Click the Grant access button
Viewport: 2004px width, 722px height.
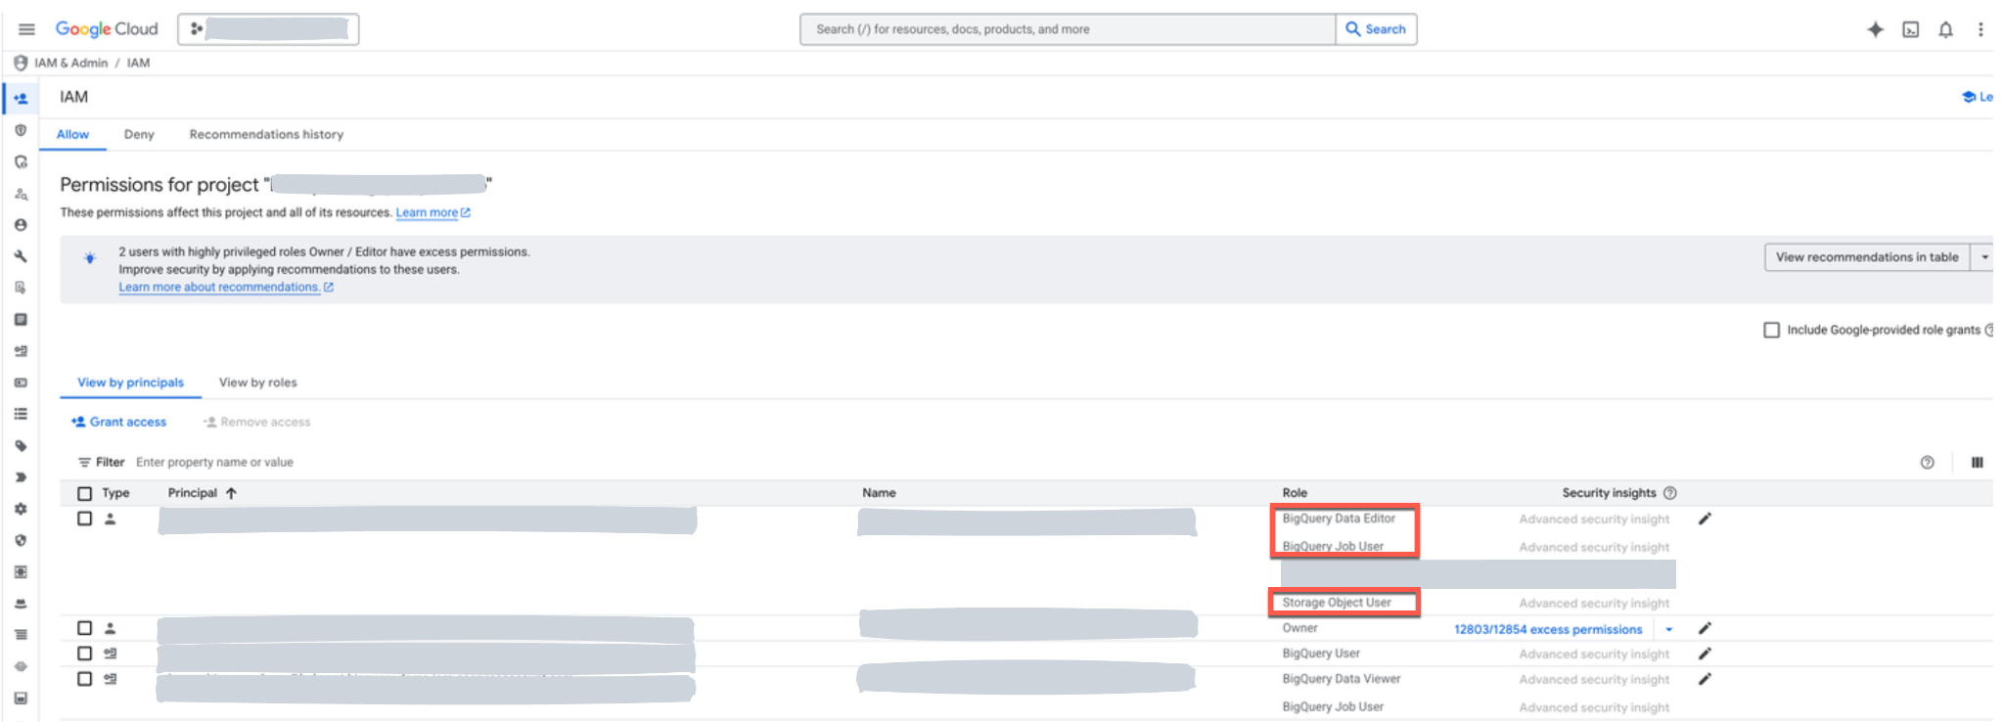[x=118, y=422]
